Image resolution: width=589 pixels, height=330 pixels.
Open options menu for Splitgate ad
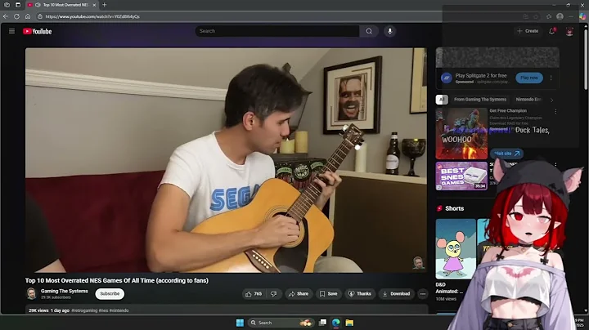pos(551,78)
